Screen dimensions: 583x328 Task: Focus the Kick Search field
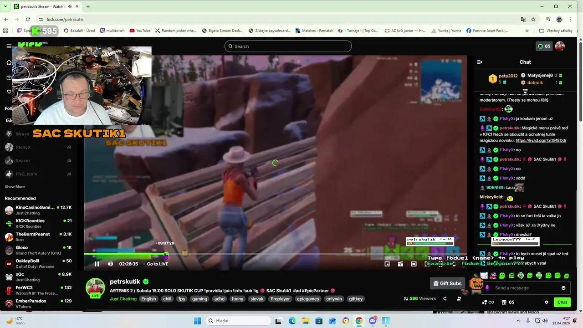click(288, 46)
